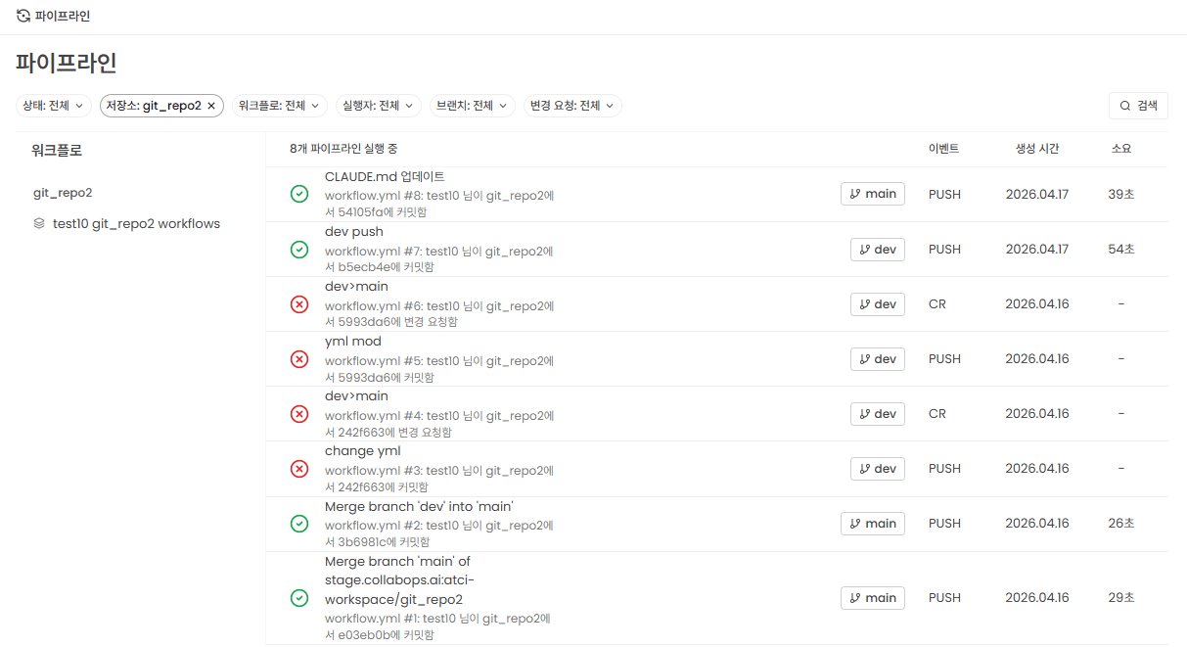Remove the 저장소: git_repo2 filter chip

(210, 106)
